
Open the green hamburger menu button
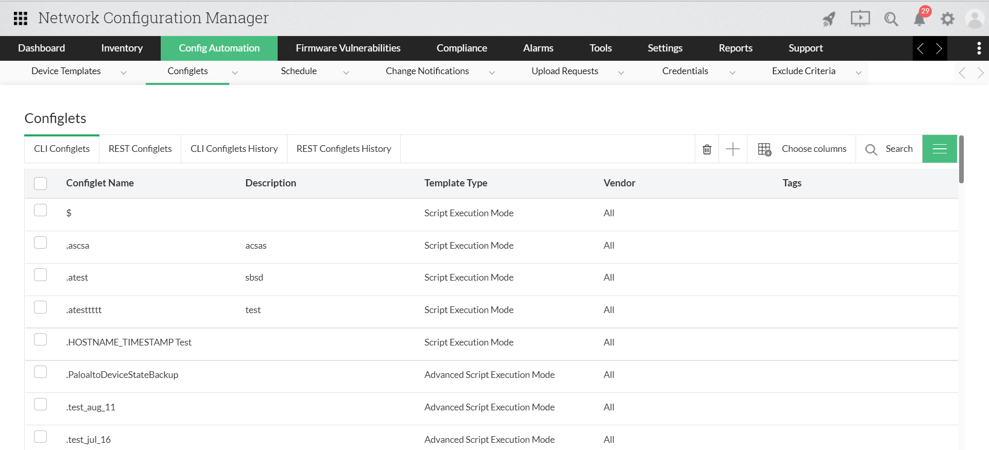[x=940, y=149]
